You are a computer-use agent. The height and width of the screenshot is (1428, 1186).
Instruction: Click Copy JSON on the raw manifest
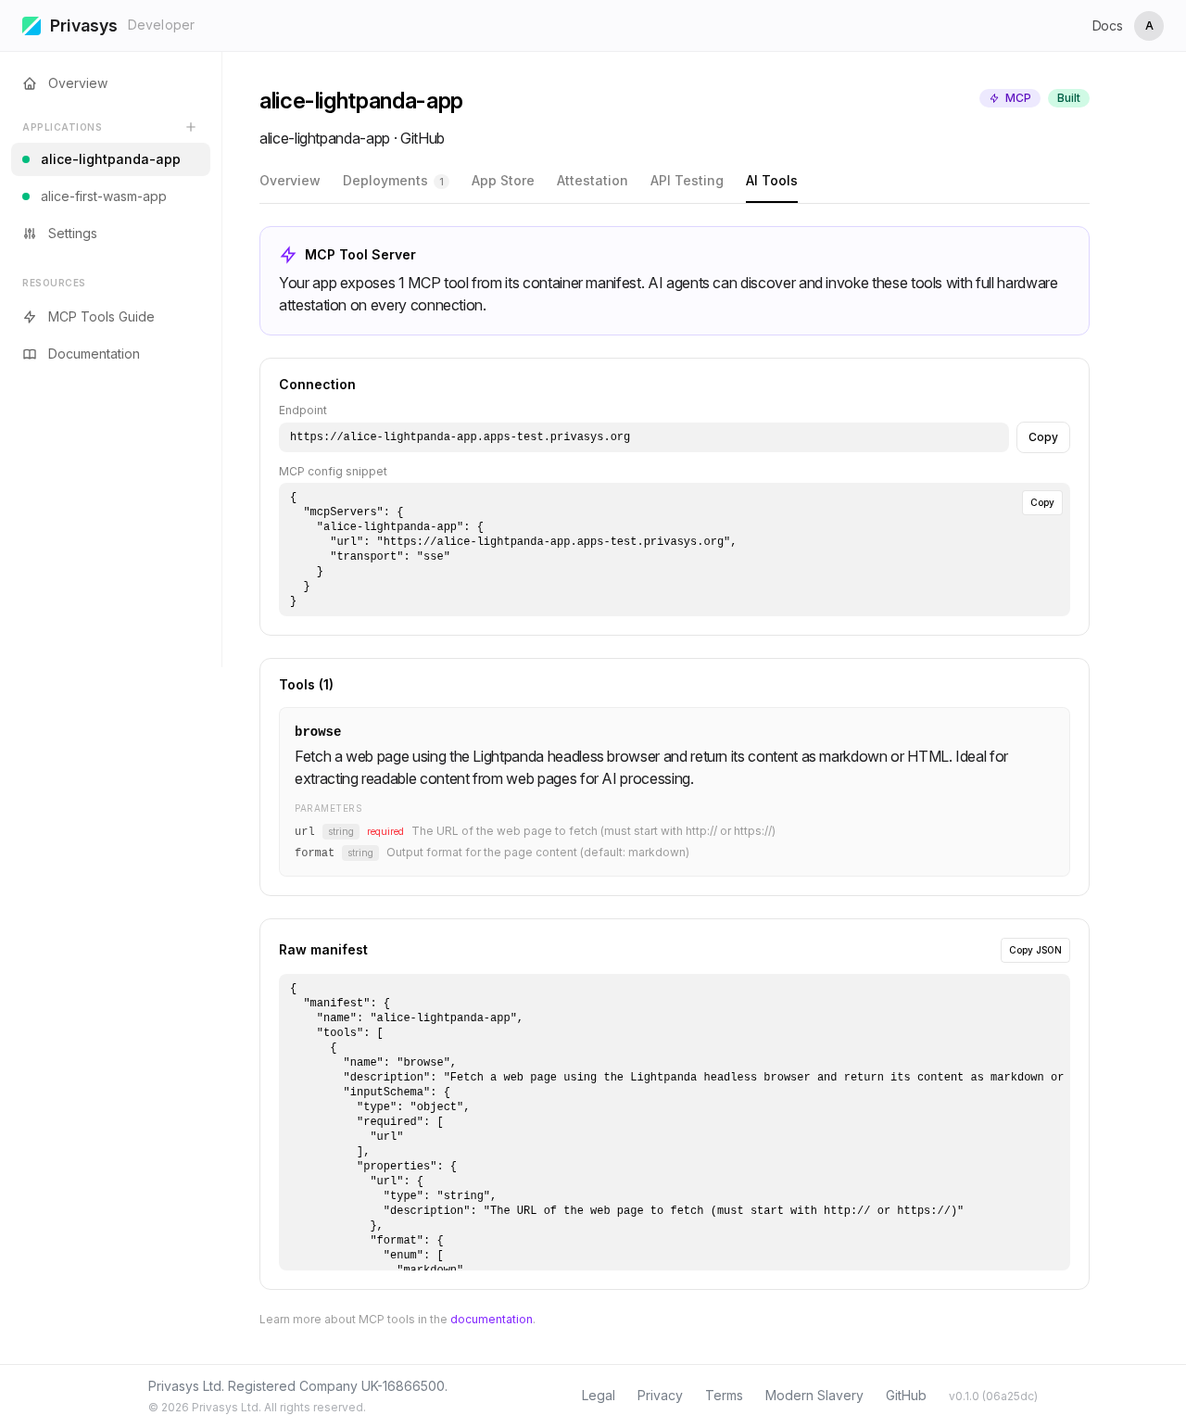[1035, 950]
